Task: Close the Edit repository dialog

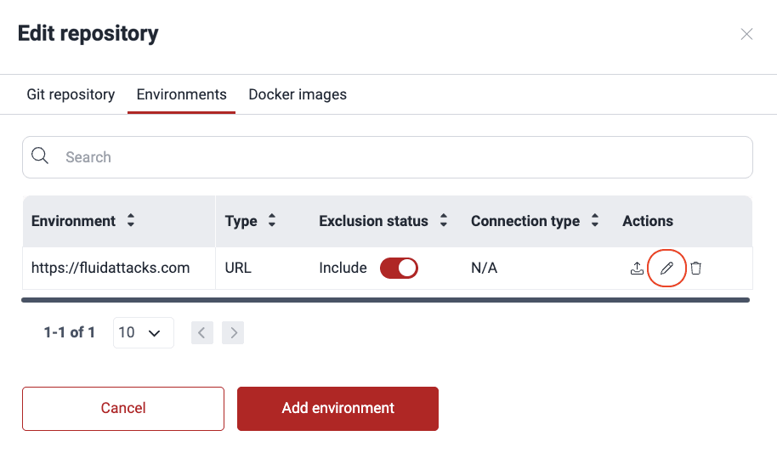Action: pos(746,34)
